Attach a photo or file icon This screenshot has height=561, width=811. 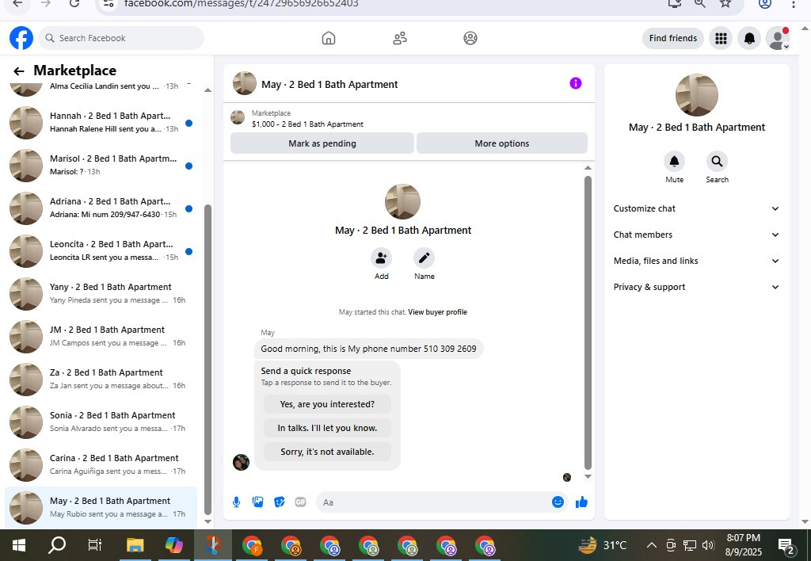(257, 502)
